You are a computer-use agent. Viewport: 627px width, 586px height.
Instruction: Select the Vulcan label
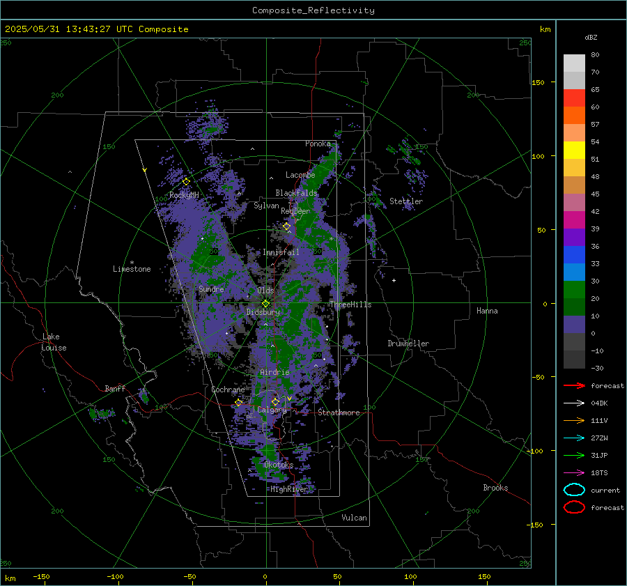pyautogui.click(x=355, y=518)
